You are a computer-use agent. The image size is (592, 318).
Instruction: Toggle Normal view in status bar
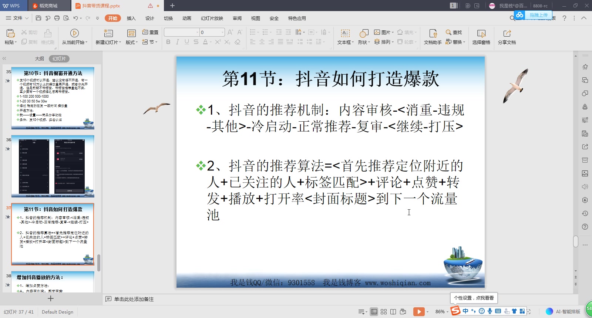(x=374, y=312)
